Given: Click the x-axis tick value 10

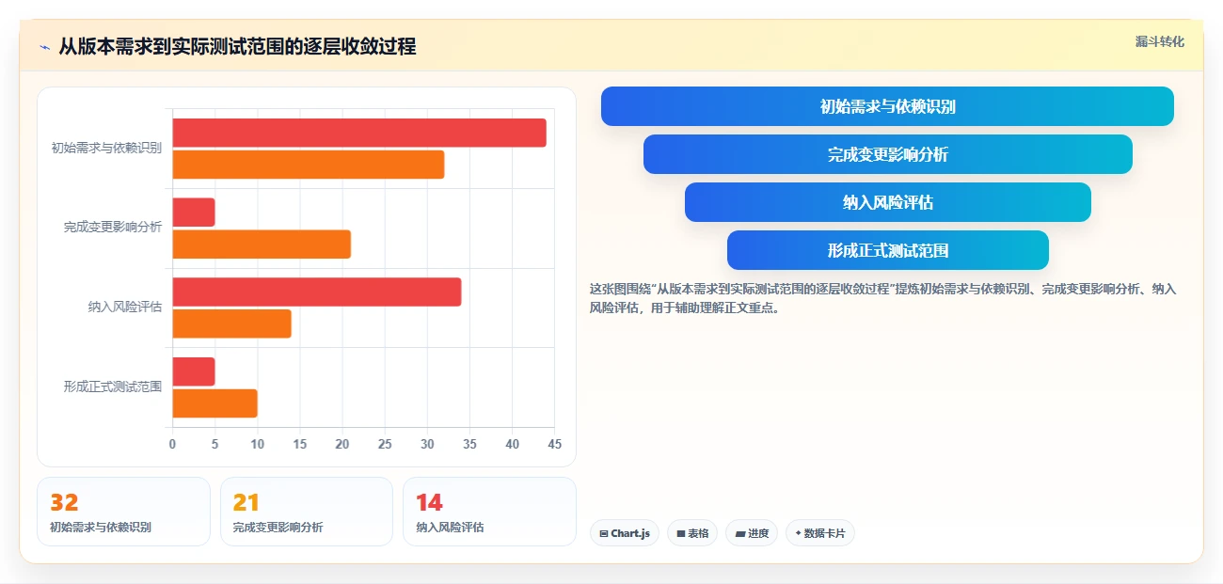Looking at the screenshot, I should pyautogui.click(x=257, y=444).
